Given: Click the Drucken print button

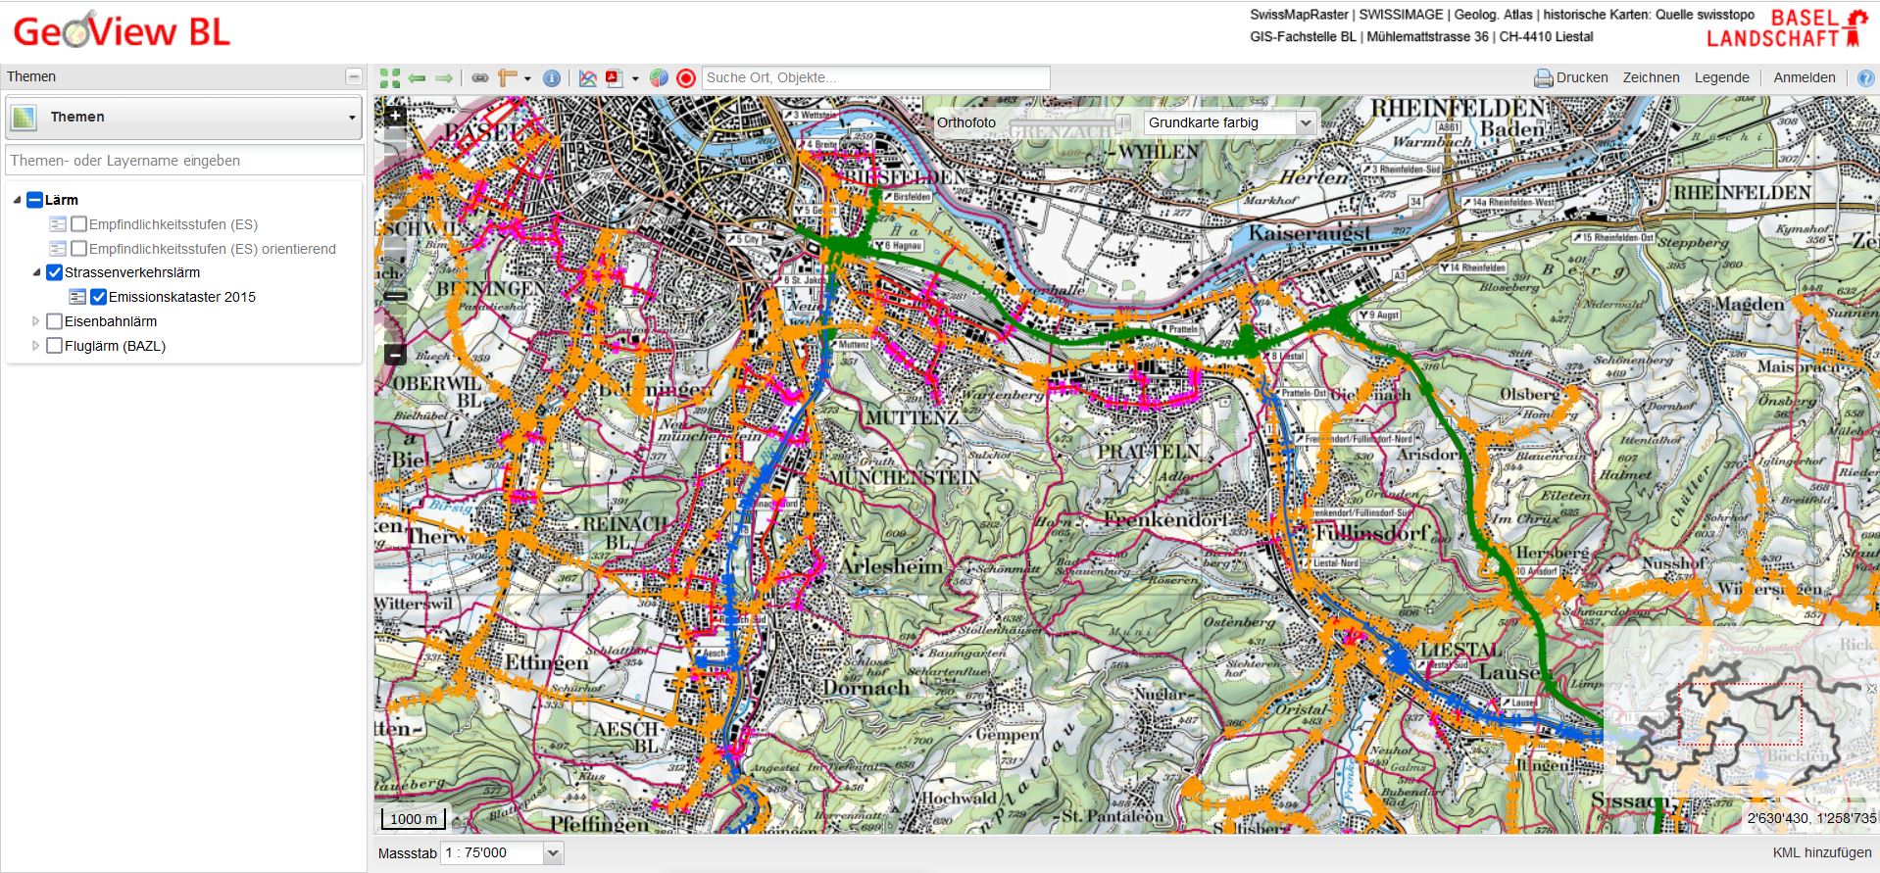Looking at the screenshot, I should click(x=1570, y=78).
